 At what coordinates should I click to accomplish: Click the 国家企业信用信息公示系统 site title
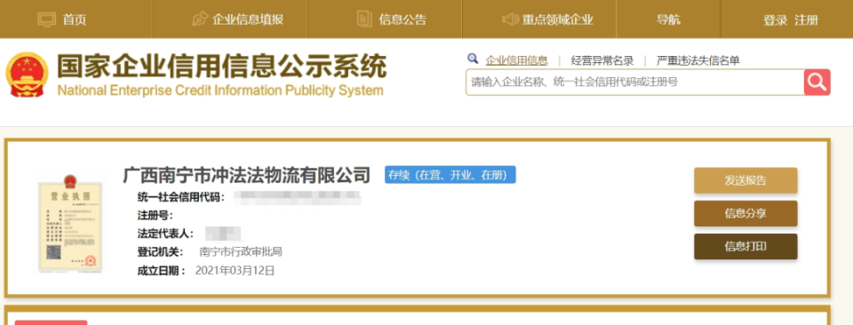(x=222, y=67)
